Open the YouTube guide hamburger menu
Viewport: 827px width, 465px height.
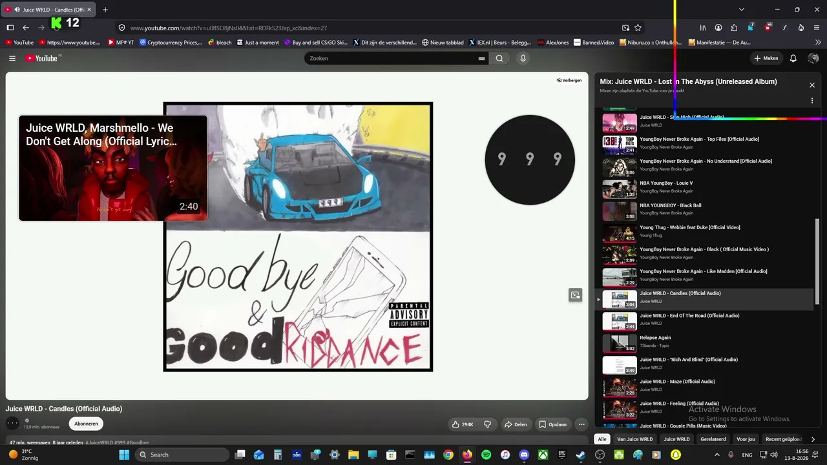coord(12,58)
